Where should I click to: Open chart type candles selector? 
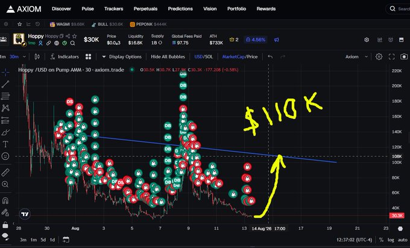[37, 57]
